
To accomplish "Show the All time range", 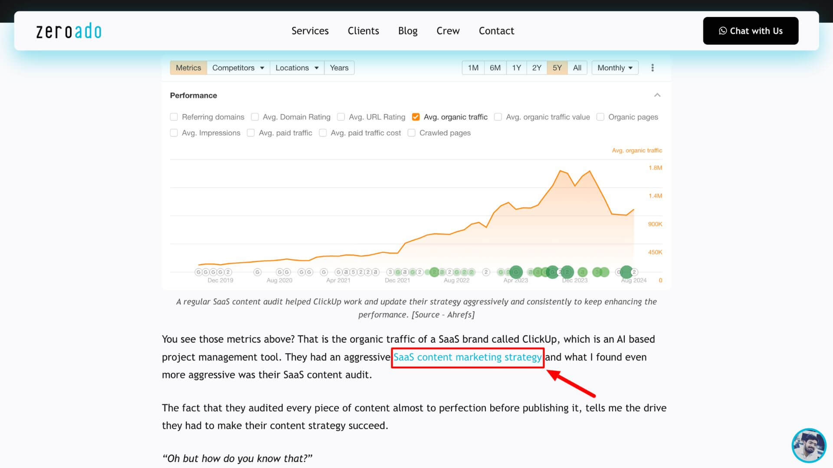I will point(577,68).
